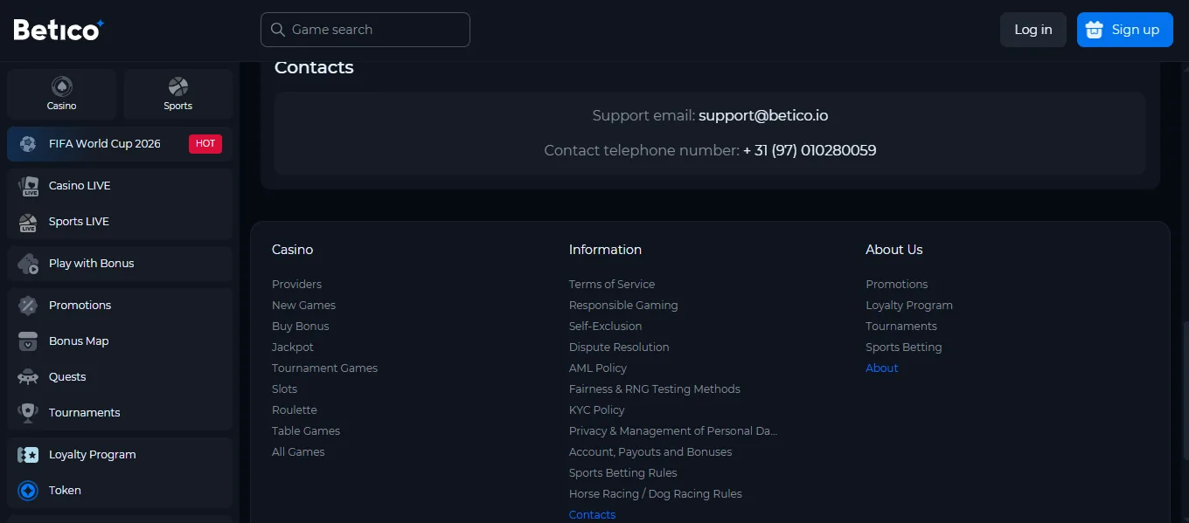This screenshot has width=1189, height=523.
Task: Click the red HOT badge
Action: point(205,144)
